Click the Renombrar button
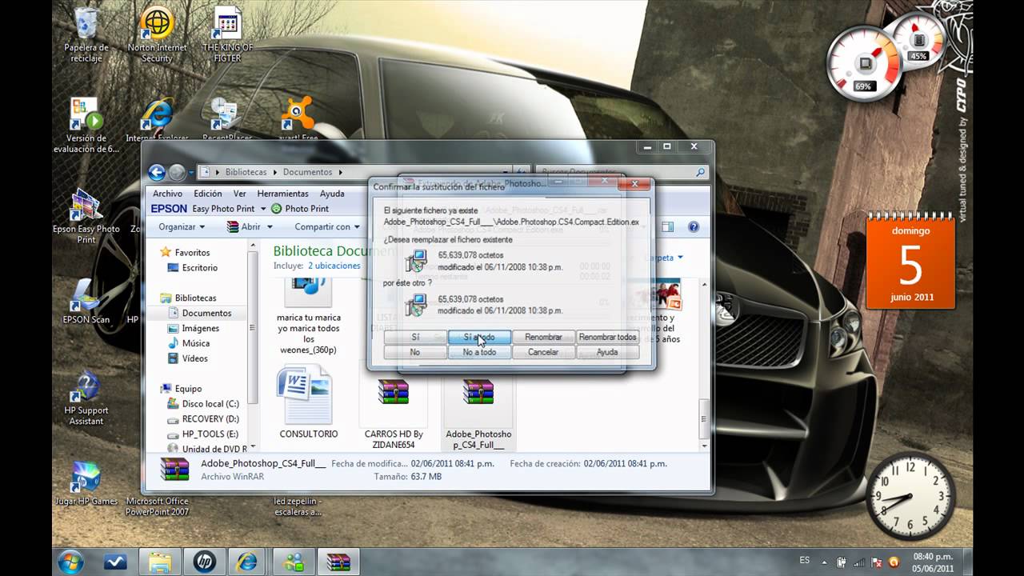Screen dimensions: 1024x576 [x=543, y=337]
